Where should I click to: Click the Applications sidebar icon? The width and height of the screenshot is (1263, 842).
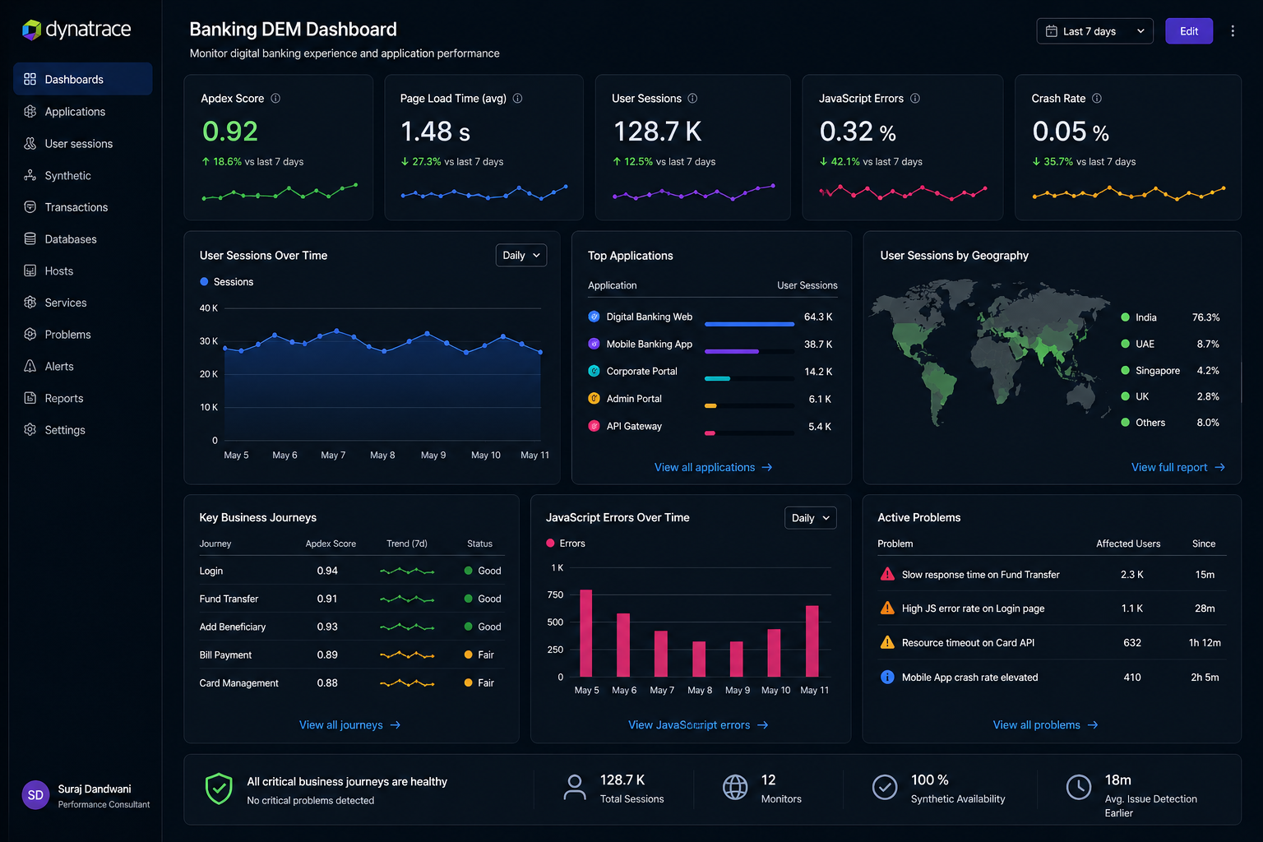30,111
